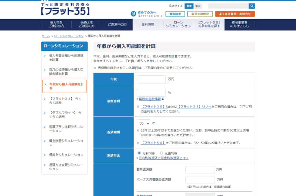The image size is (296, 196).
Task: Open the 初めての方へ link
Action: (147, 13)
